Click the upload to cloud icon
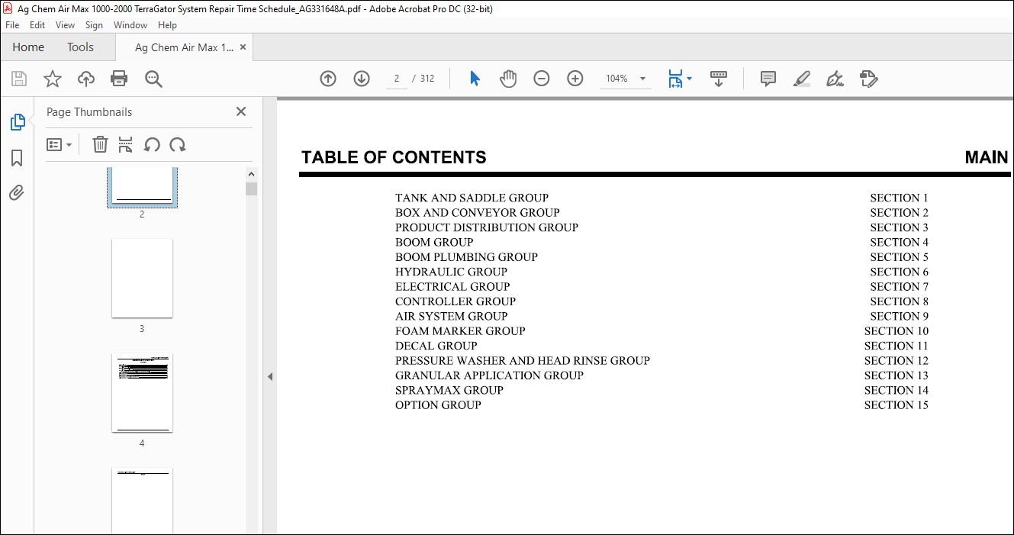This screenshot has height=535, width=1014. click(x=86, y=79)
